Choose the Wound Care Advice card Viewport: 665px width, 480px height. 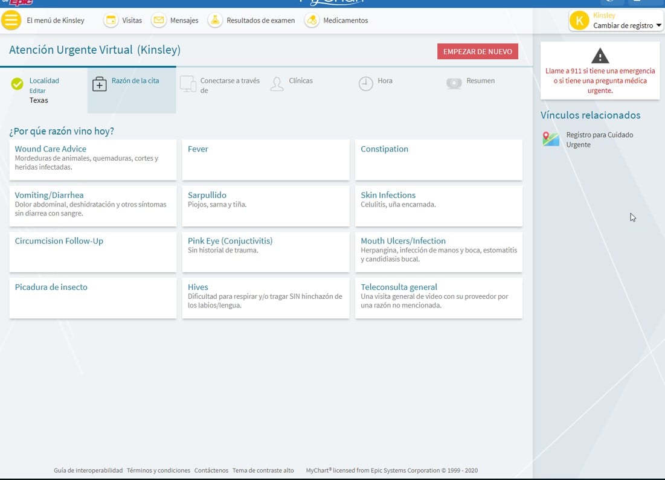pyautogui.click(x=92, y=160)
